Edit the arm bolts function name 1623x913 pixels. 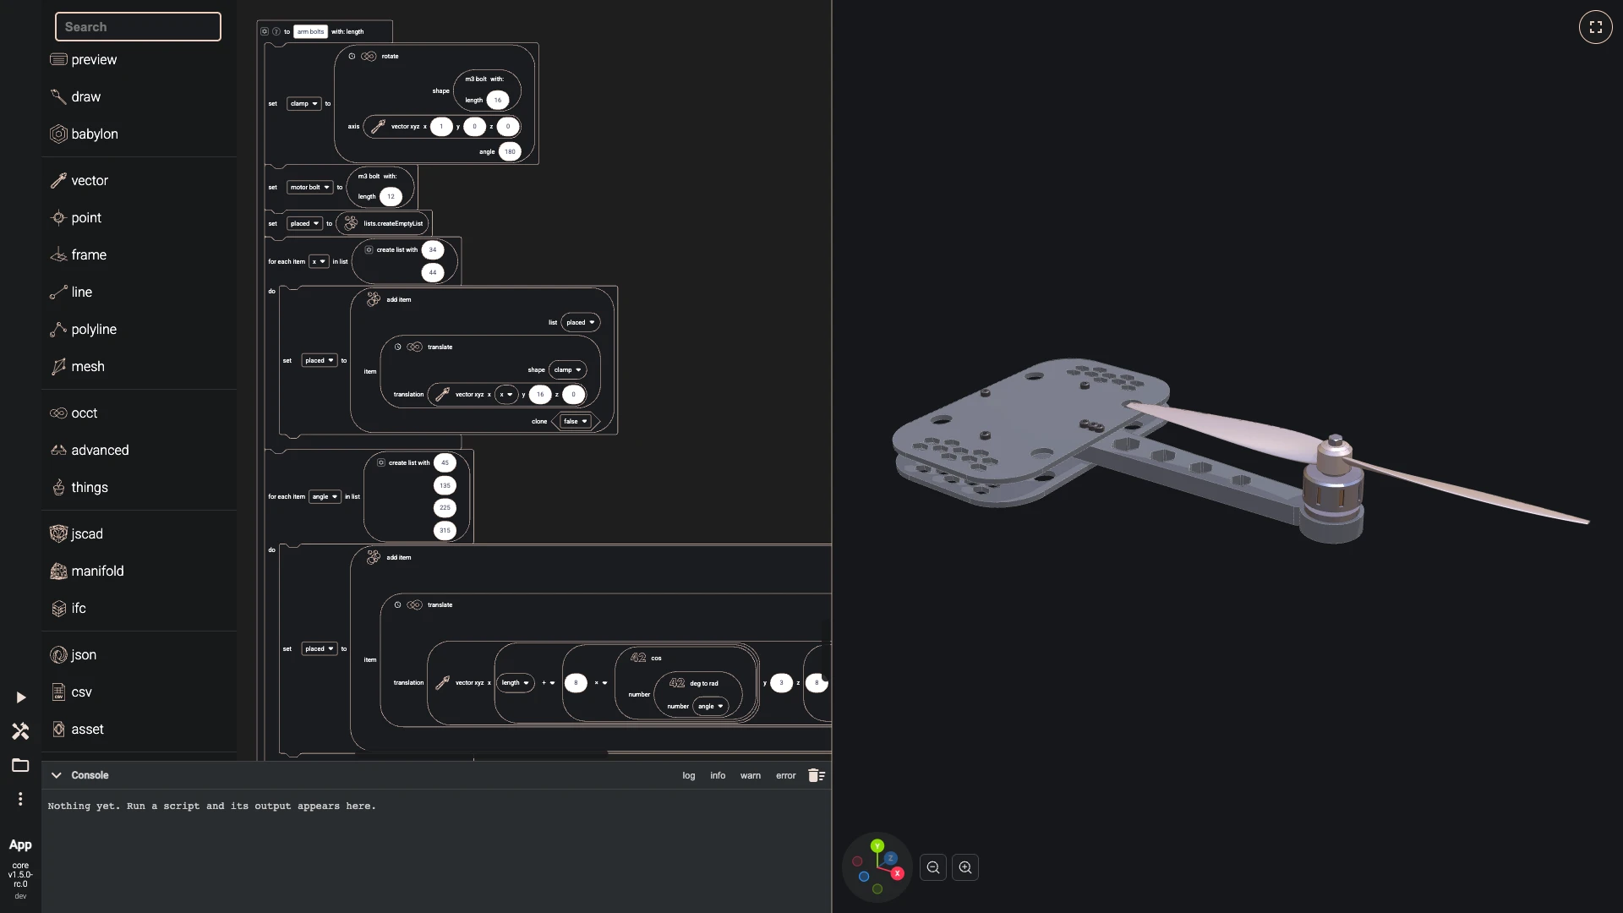[310, 32]
